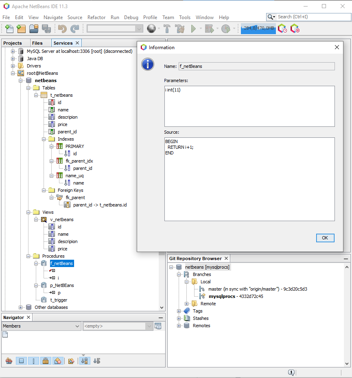Open the Refactor menu
This screenshot has height=378, width=352.
pyautogui.click(x=96, y=17)
